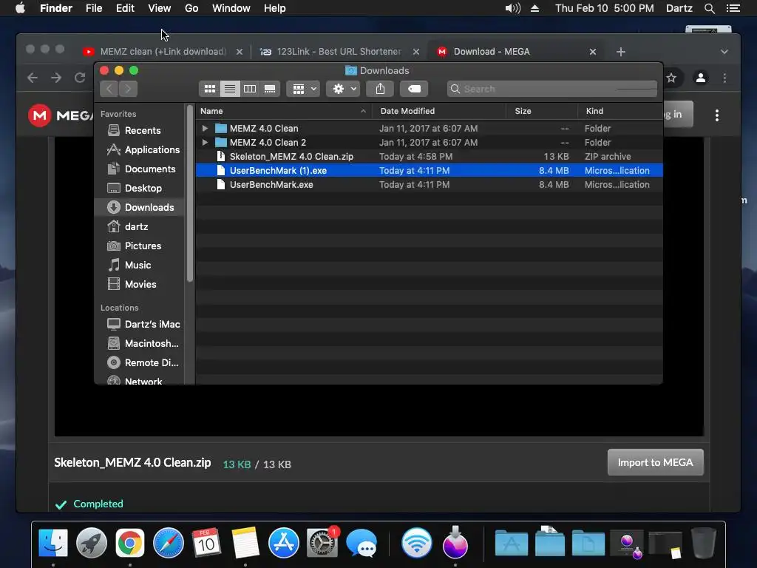Select Dartz's iMac under Locations
The width and height of the screenshot is (757, 568).
(x=140, y=324)
